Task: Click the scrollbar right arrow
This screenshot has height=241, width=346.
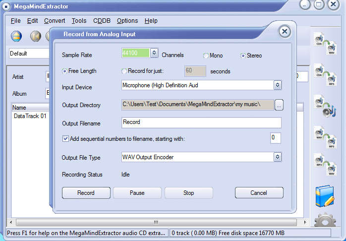Action: click(x=305, y=222)
